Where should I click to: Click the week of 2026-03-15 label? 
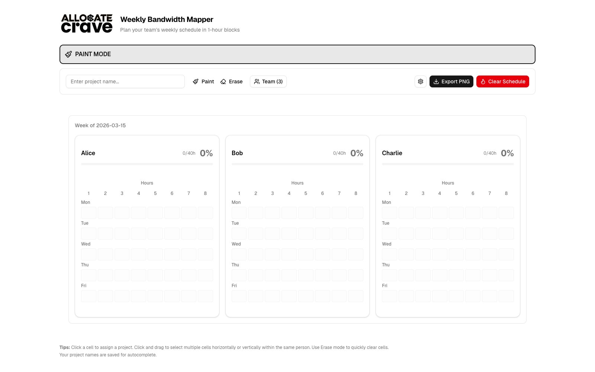tap(100, 125)
